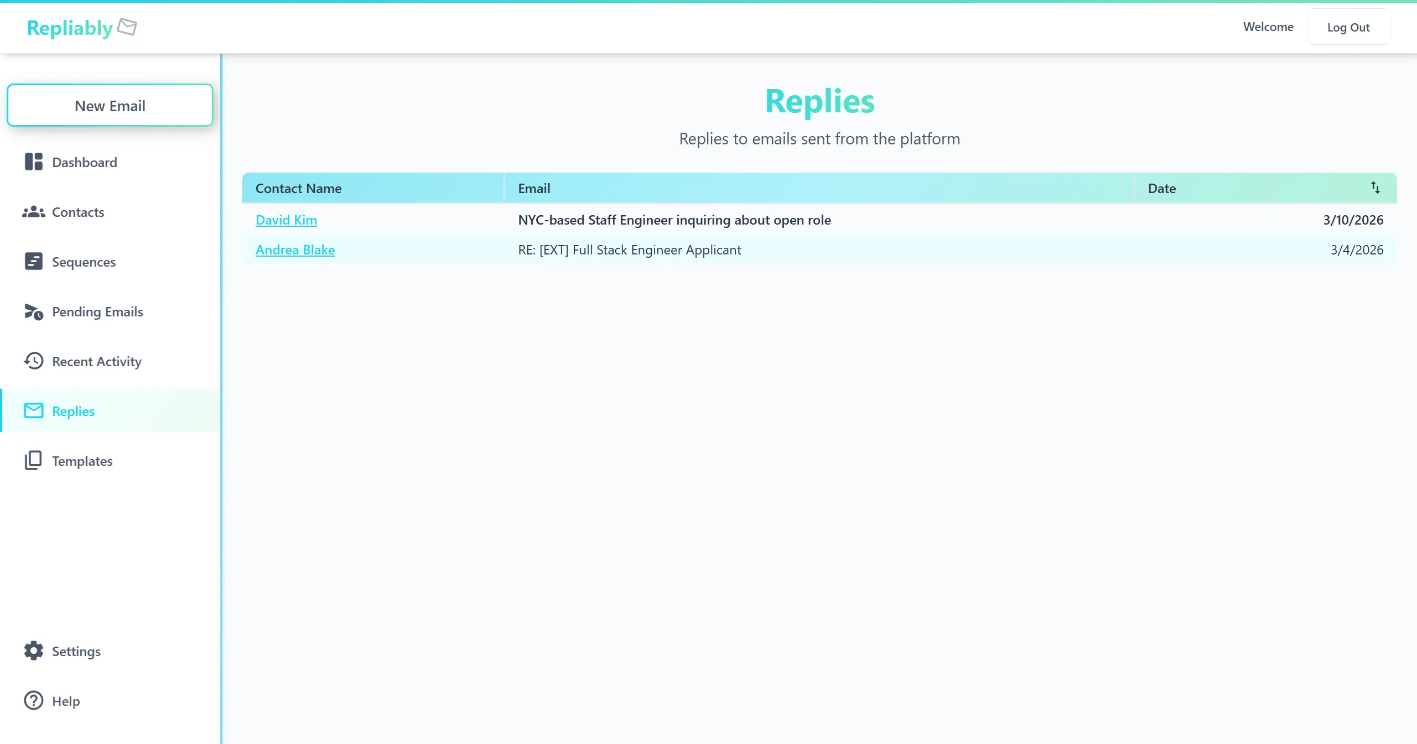Open Andrea Blake's reply link
The width and height of the screenshot is (1417, 744).
[295, 249]
